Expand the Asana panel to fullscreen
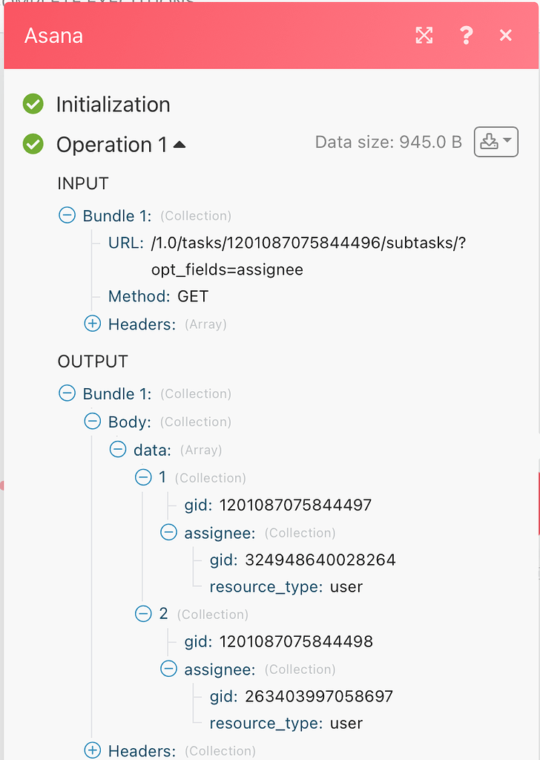The height and width of the screenshot is (760, 540). [x=424, y=35]
